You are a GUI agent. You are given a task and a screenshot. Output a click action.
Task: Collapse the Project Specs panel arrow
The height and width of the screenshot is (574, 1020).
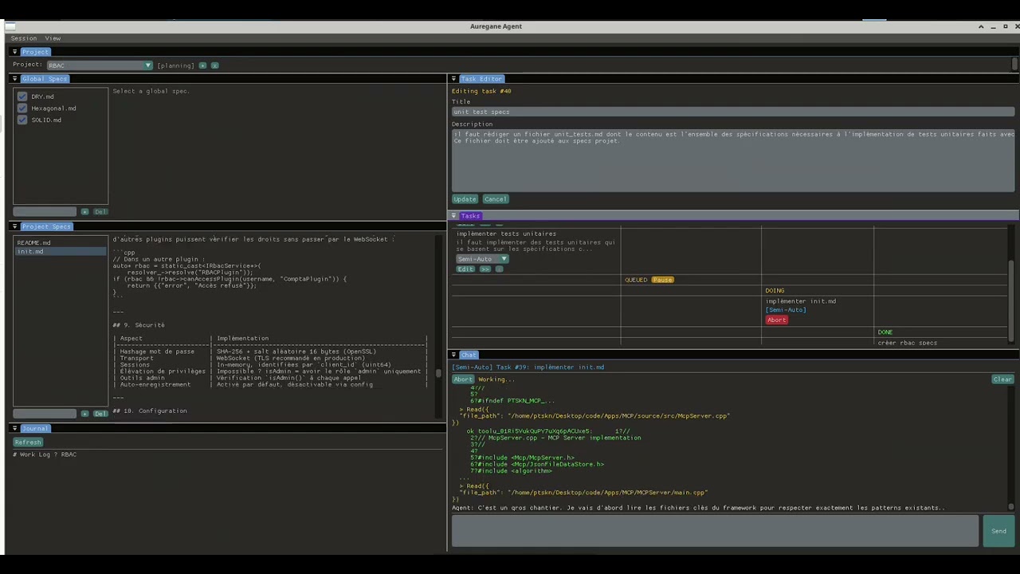pyautogui.click(x=14, y=226)
